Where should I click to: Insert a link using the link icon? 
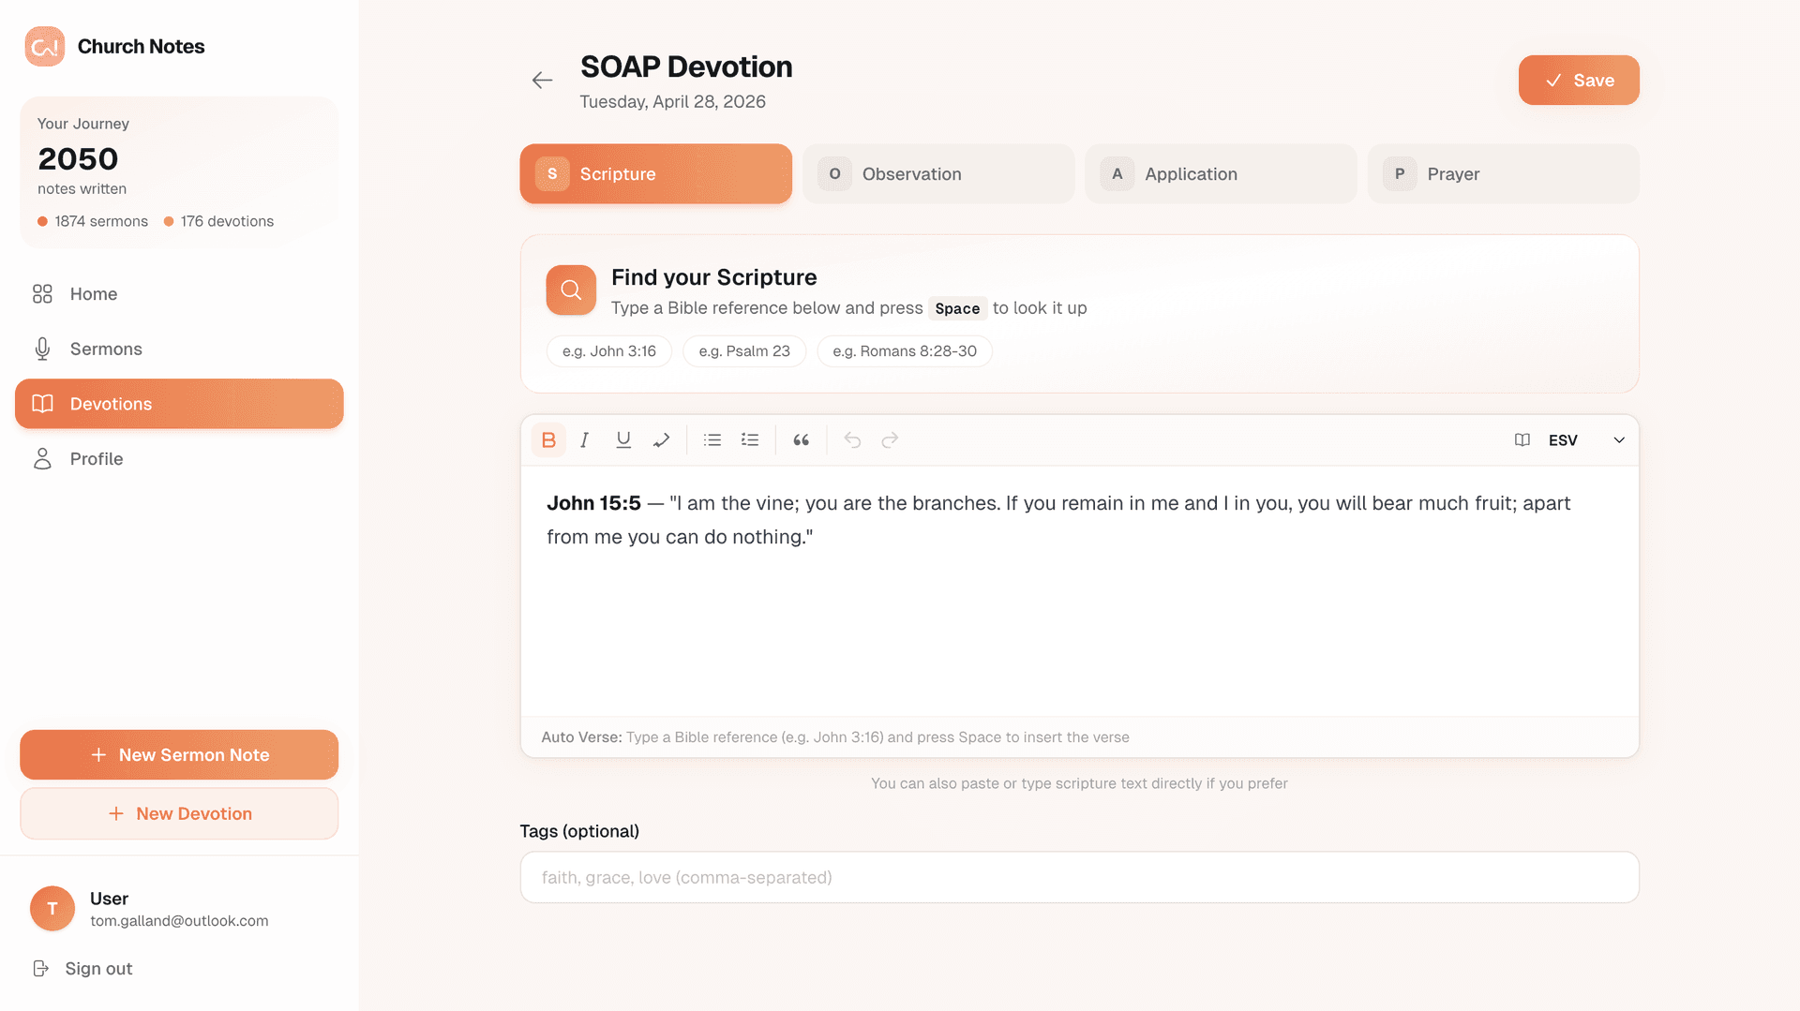[661, 439]
